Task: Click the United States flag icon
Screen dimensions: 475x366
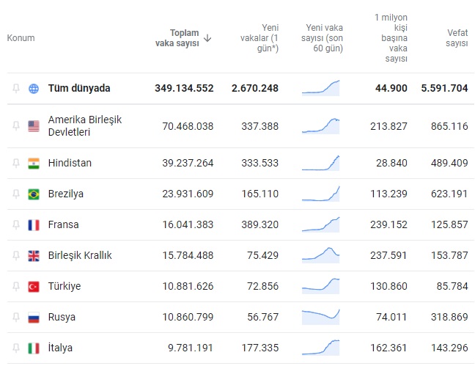Action: [x=34, y=126]
